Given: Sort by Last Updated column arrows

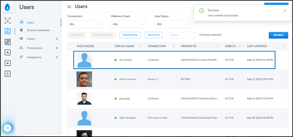Looking at the screenshot, I should pyautogui.click(x=284, y=46).
